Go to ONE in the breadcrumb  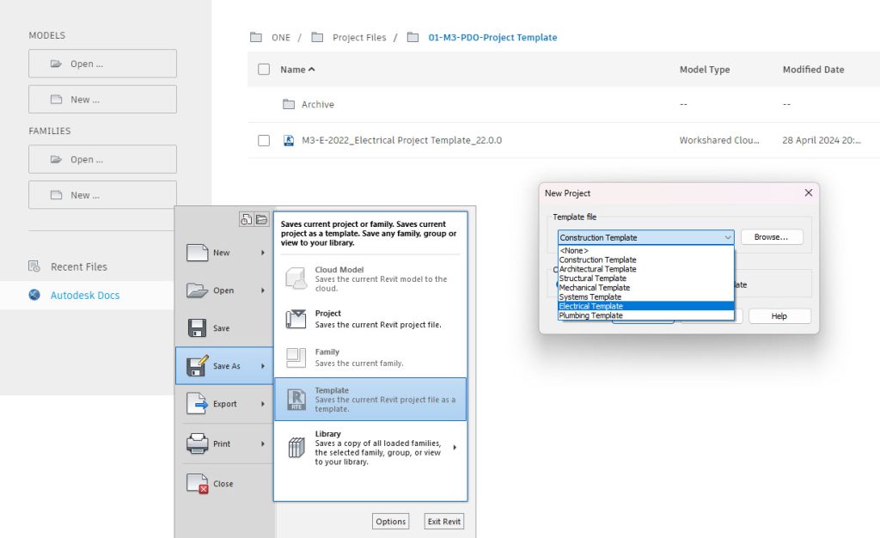pos(281,38)
